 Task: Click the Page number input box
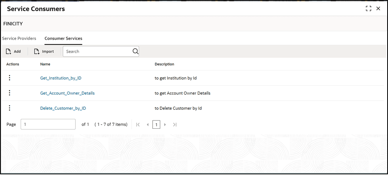[48, 124]
